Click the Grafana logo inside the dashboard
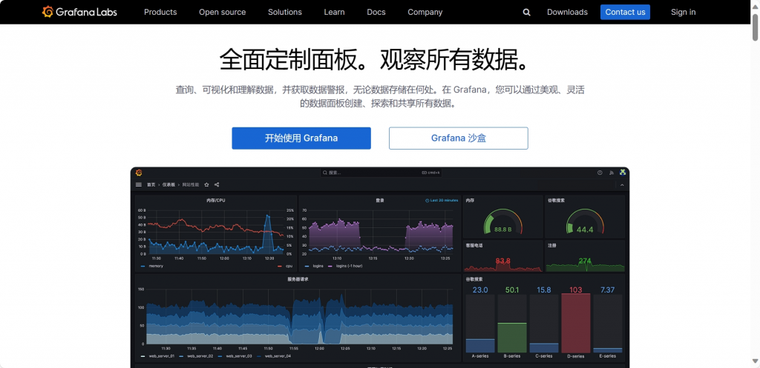This screenshot has height=368, width=760. tap(139, 173)
